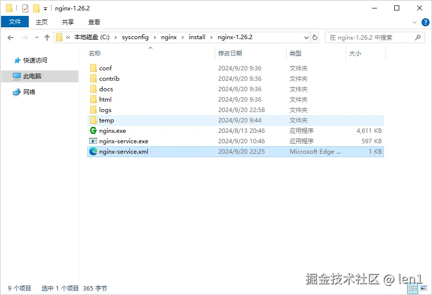This screenshot has width=432, height=295.
Task: Go up one folder level
Action: pos(47,38)
